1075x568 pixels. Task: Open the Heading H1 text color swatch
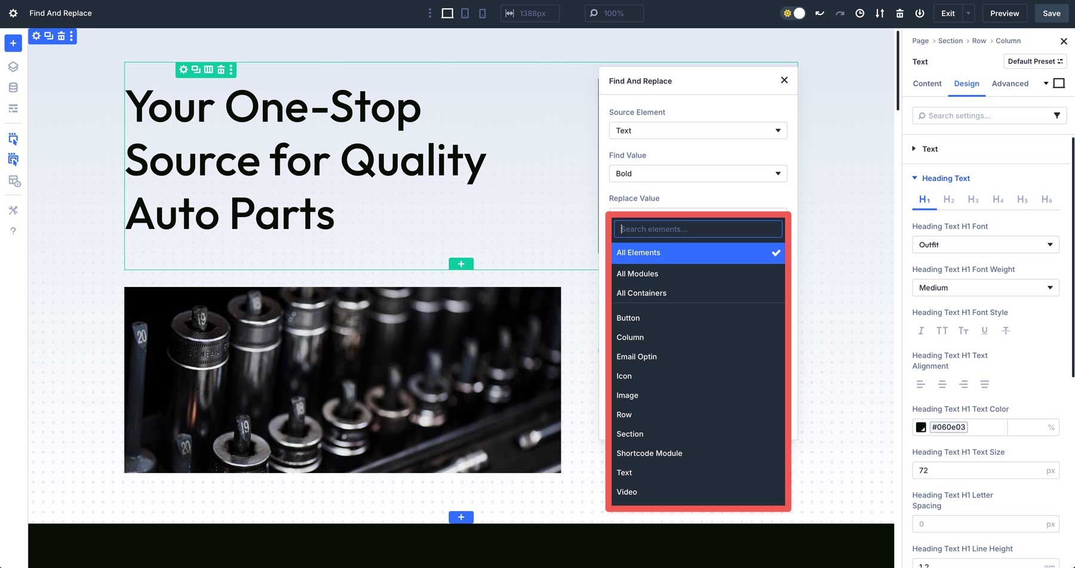[920, 427]
